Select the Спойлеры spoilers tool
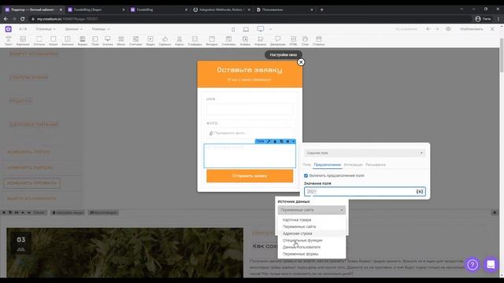Image resolution: width=504 pixels, height=283 pixels. click(x=228, y=41)
